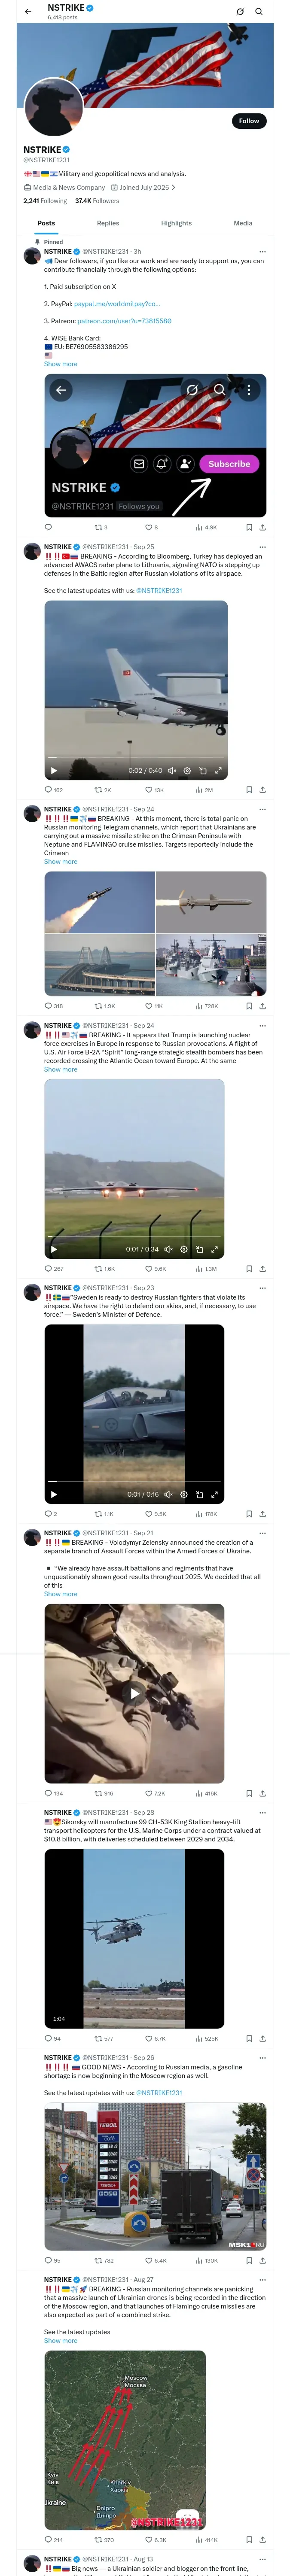Click the Grok icon in the top header
Image resolution: width=290 pixels, height=2576 pixels.
click(240, 12)
